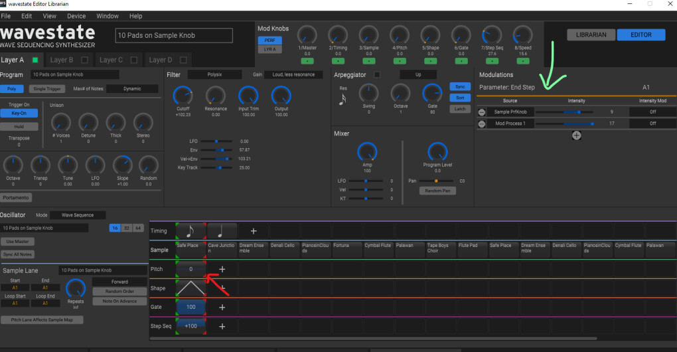Click the 5/Shape mod knob
This screenshot has width=677, height=352.
point(431,35)
